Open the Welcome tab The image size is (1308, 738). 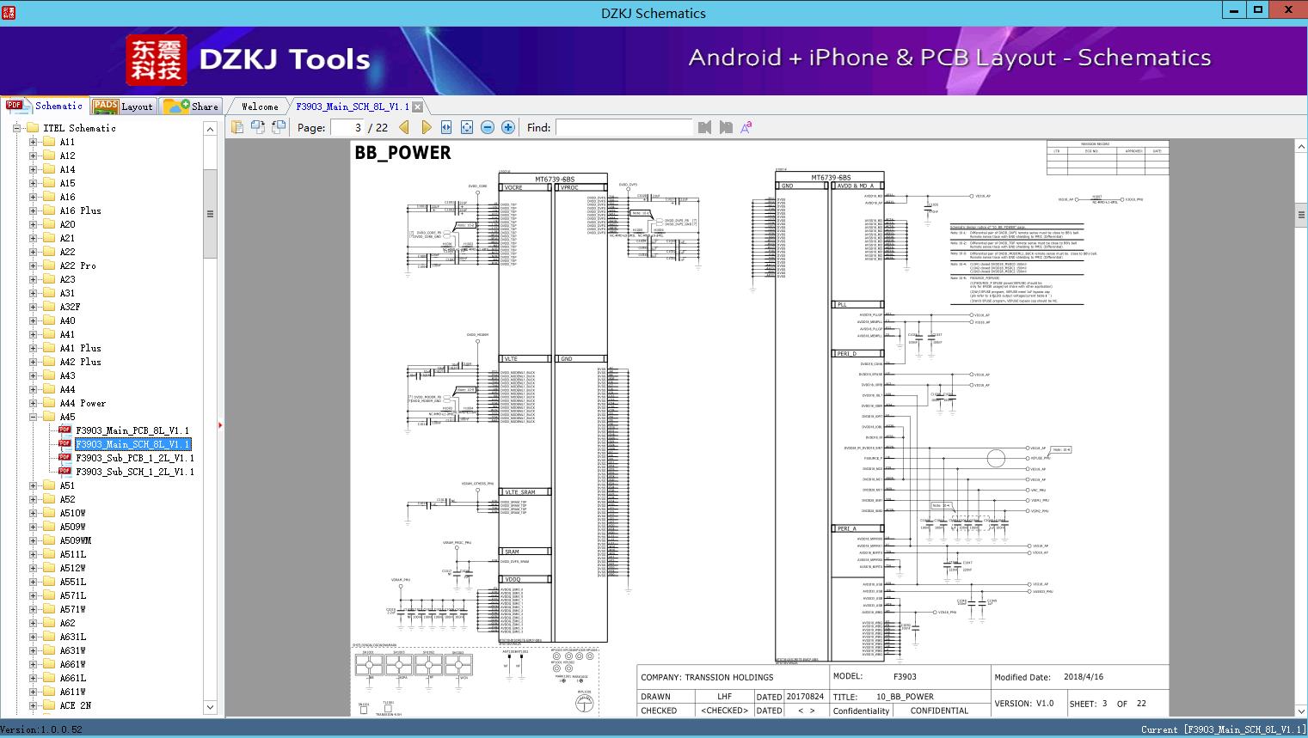[260, 107]
